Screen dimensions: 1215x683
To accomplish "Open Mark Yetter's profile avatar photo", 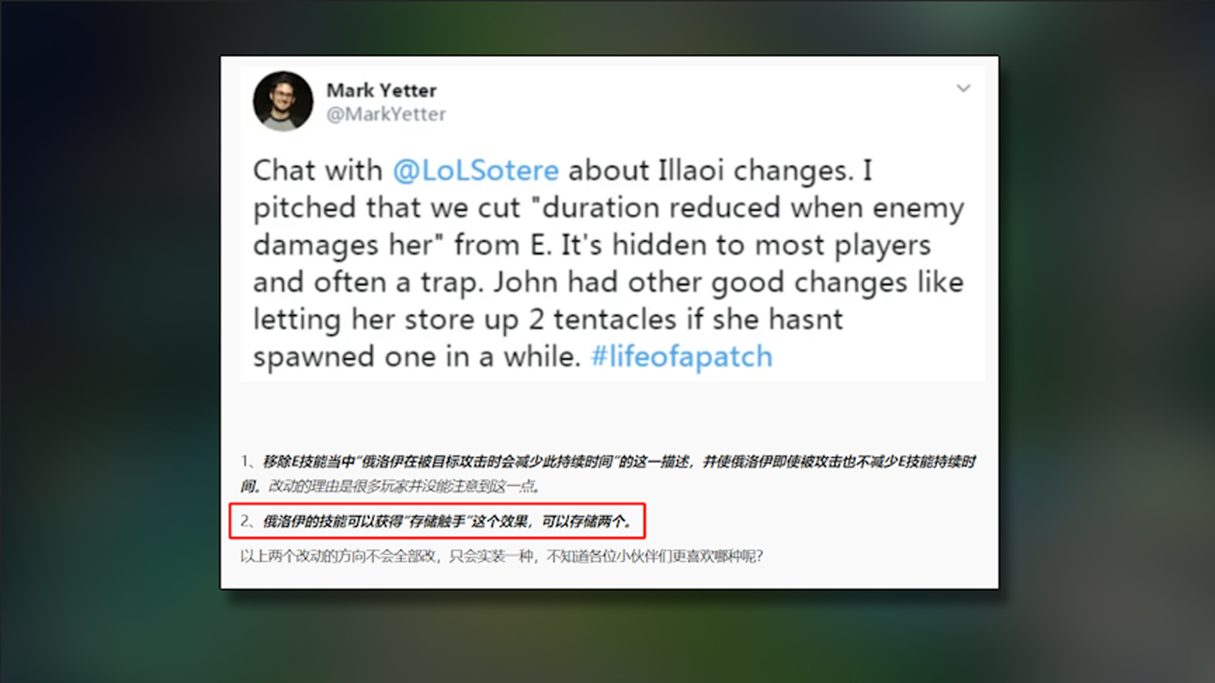I will pyautogui.click(x=283, y=101).
